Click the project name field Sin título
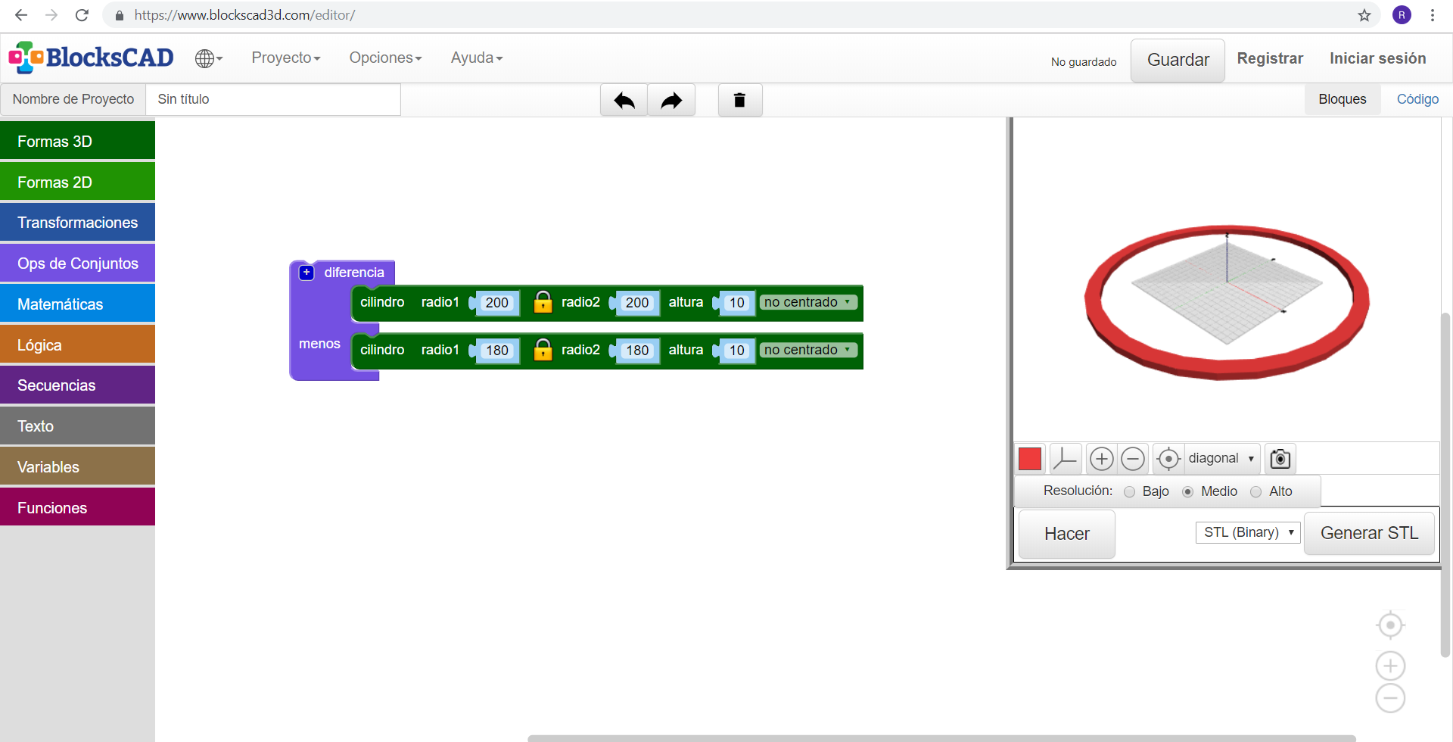Image resolution: width=1453 pixels, height=742 pixels. coord(272,99)
